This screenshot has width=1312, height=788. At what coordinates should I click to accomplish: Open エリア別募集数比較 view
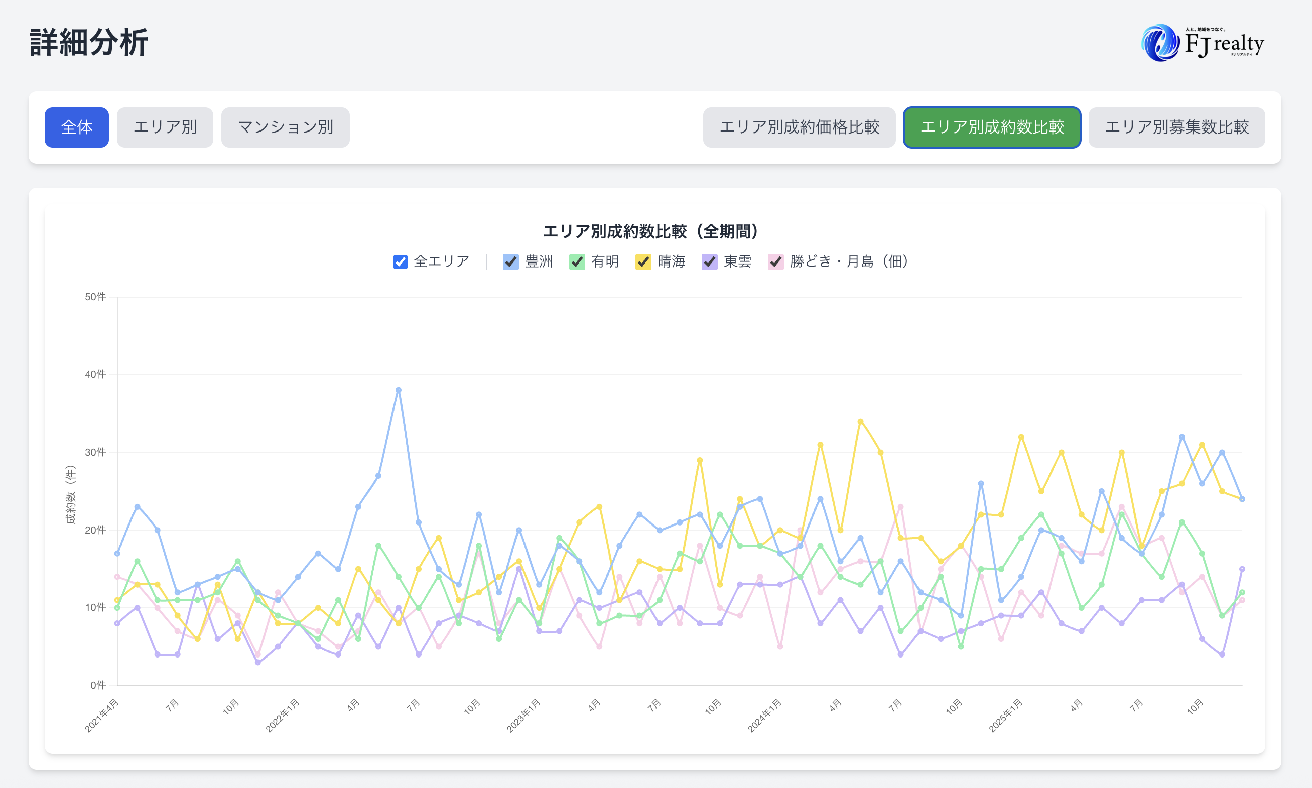point(1176,127)
